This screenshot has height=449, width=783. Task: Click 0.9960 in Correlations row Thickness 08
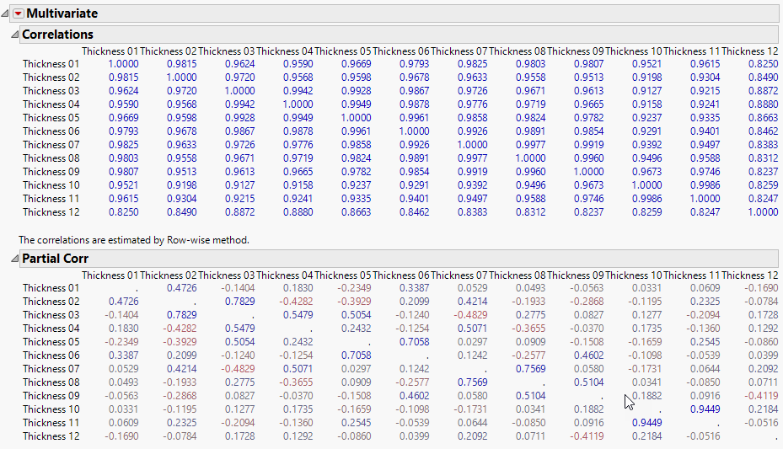pos(589,158)
